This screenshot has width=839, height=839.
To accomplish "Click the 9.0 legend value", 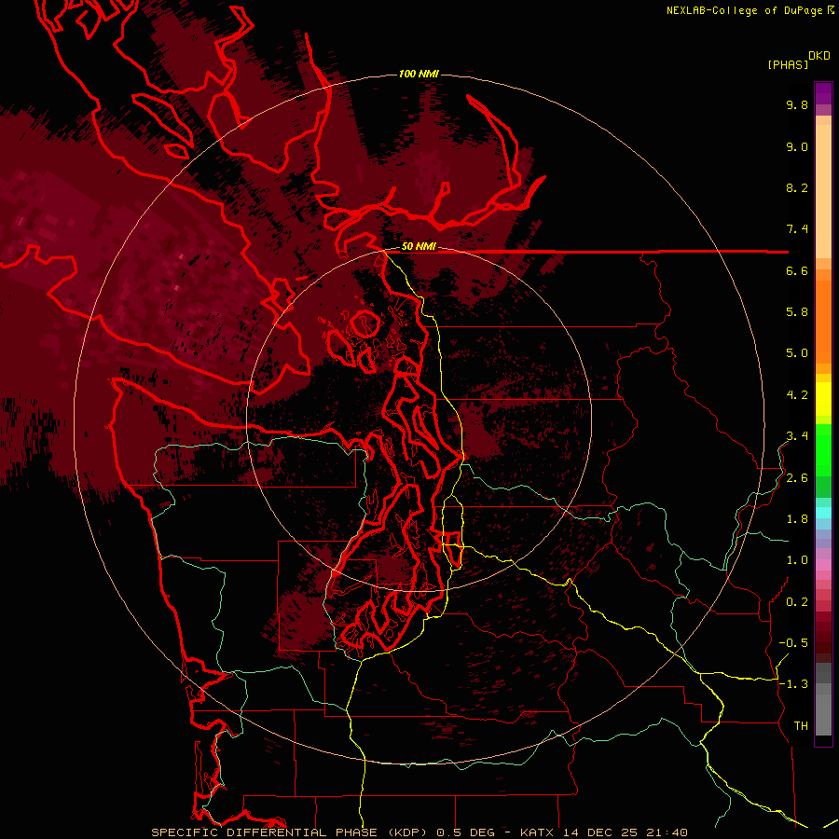I will tap(797, 146).
